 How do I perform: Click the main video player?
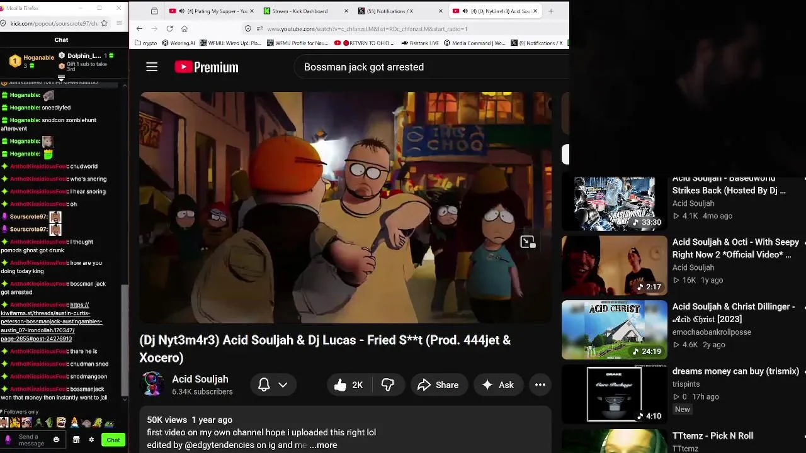(x=345, y=208)
